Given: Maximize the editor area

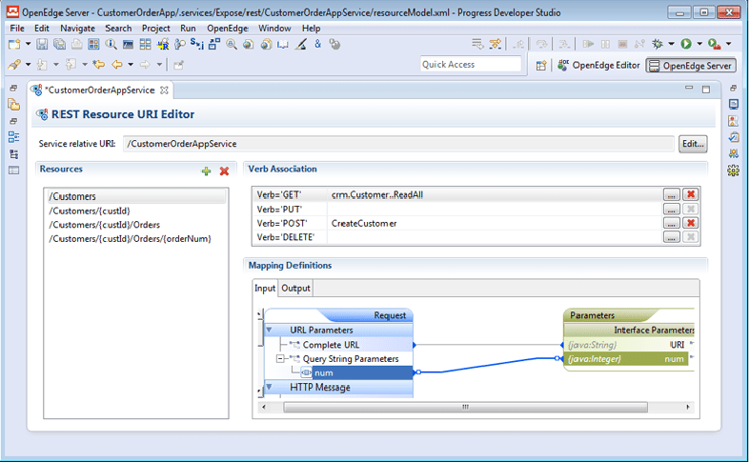Looking at the screenshot, I should [x=706, y=90].
